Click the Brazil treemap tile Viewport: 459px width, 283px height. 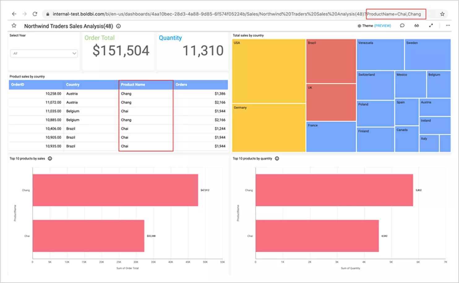click(x=331, y=61)
